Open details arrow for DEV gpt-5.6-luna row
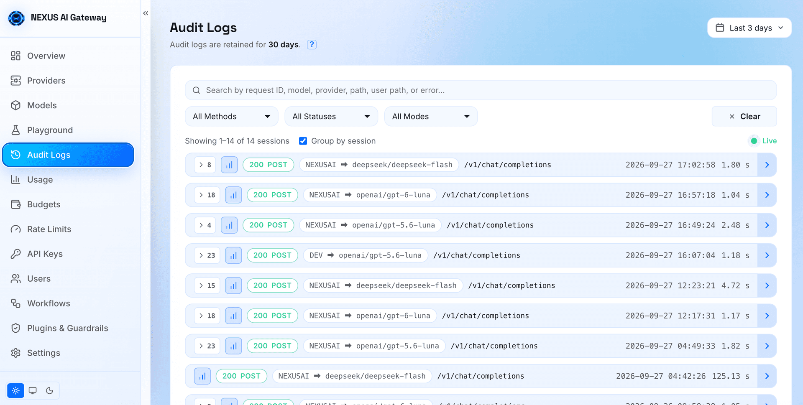 point(767,255)
